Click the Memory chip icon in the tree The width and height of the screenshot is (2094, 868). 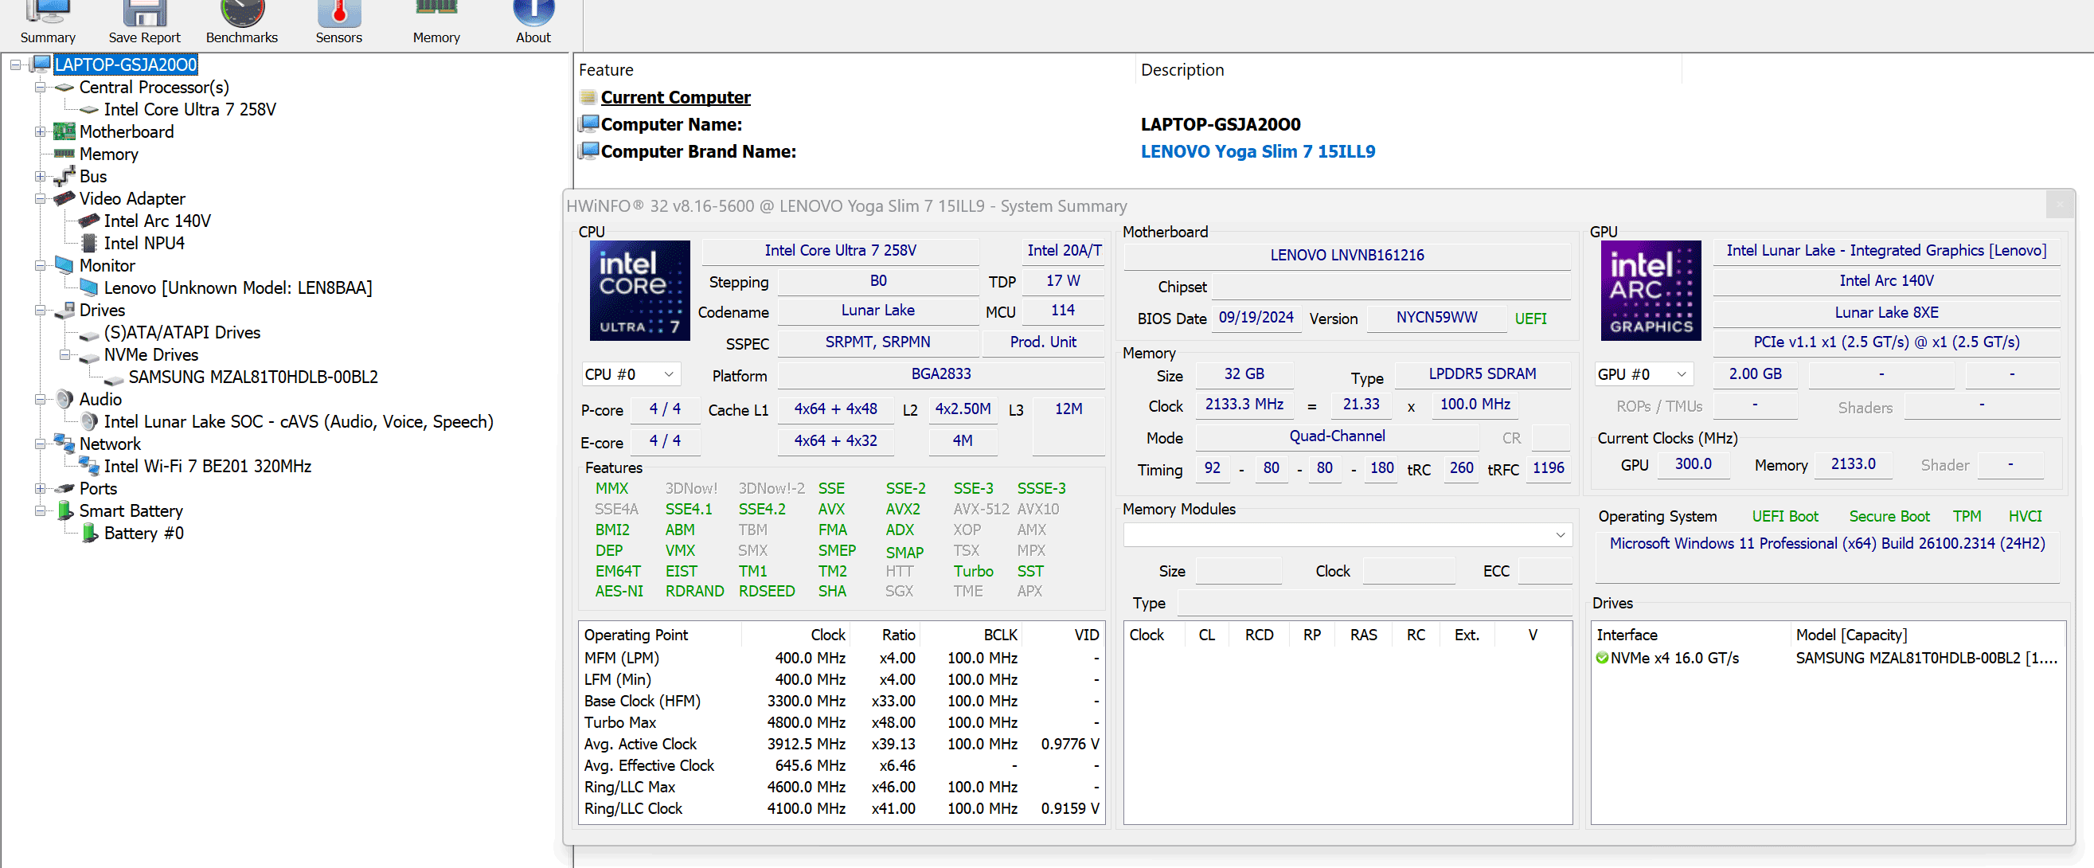tap(64, 154)
